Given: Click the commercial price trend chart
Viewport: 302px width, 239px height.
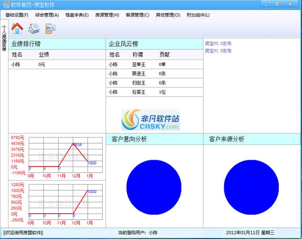Looking at the screenshot, I should [x=66, y=202].
